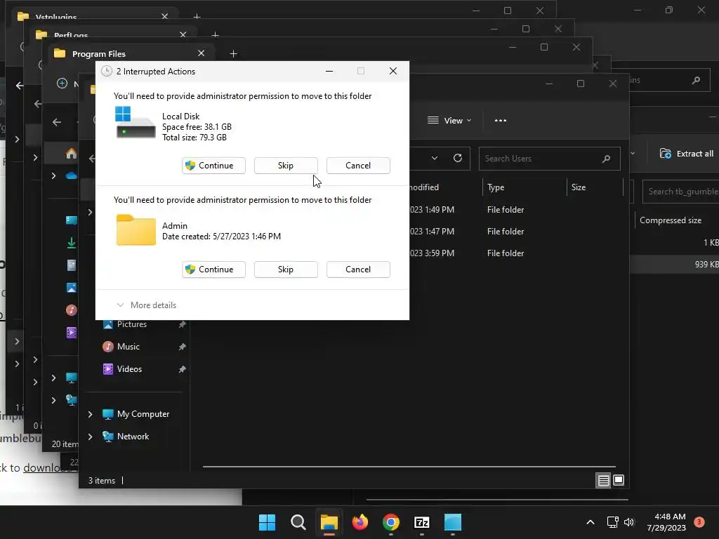The height and width of the screenshot is (539, 719).
Task: Expand the My Computer tree node
Action: [x=91, y=414]
